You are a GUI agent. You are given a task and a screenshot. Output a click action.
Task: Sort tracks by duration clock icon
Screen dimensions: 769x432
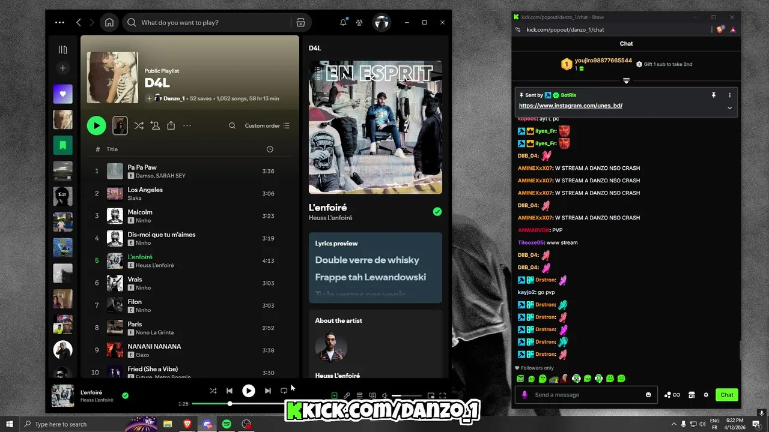[x=270, y=149]
